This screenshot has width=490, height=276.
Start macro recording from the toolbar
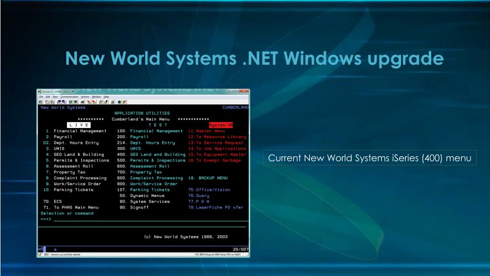click(x=89, y=102)
